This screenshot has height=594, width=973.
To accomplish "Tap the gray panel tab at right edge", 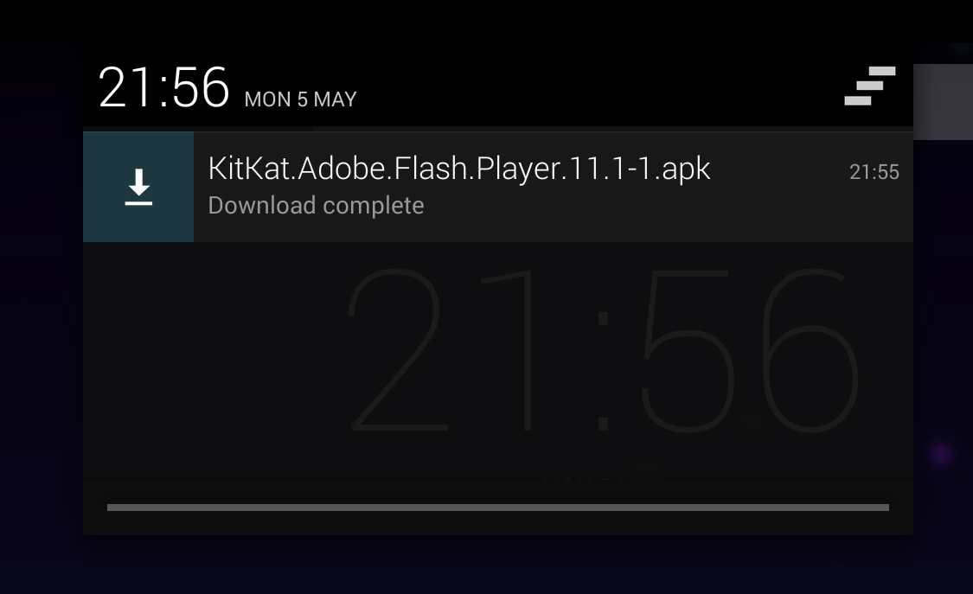I will pyautogui.click(x=943, y=102).
